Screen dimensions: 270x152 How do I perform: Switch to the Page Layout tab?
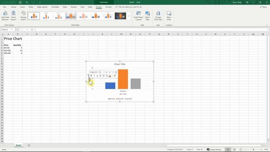tap(42, 7)
